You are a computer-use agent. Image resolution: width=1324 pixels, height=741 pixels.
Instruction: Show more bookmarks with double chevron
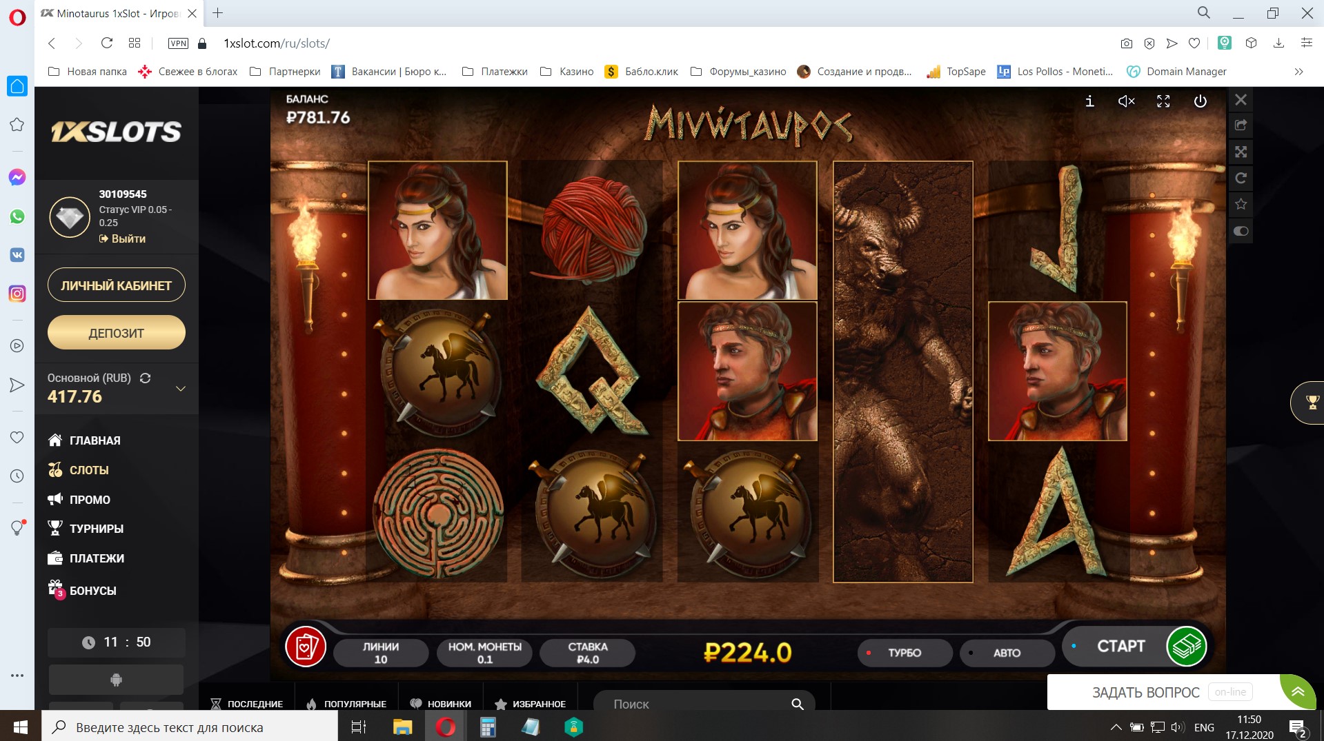pyautogui.click(x=1298, y=72)
